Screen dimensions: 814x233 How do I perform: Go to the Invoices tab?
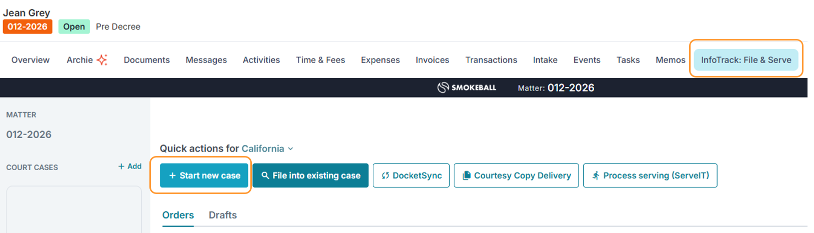click(x=432, y=60)
